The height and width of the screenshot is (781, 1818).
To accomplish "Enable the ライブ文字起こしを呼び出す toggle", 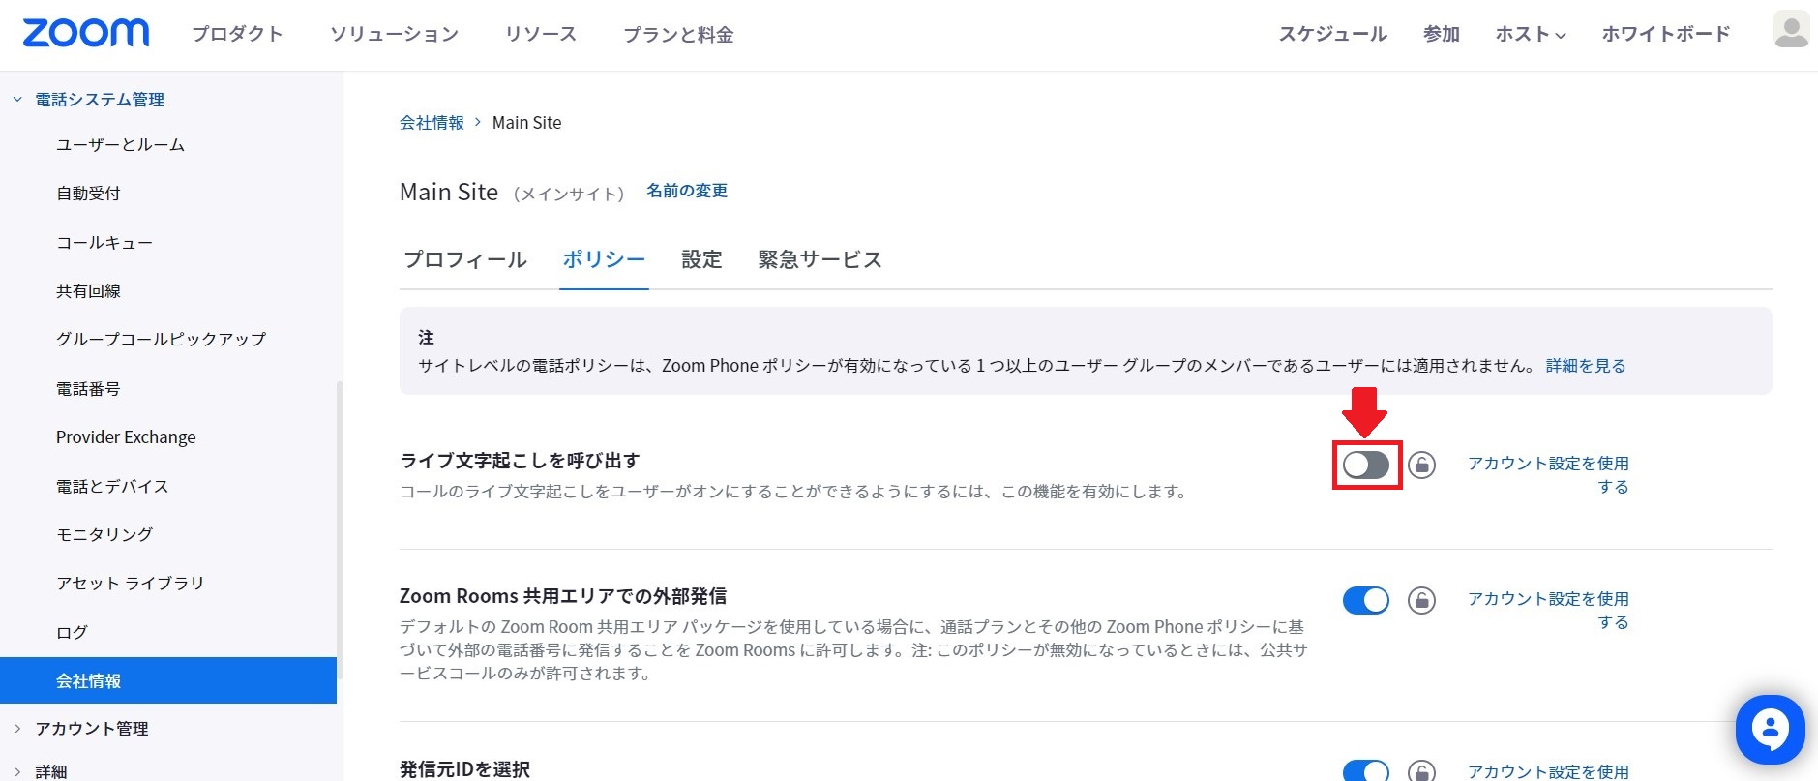I will (x=1366, y=466).
